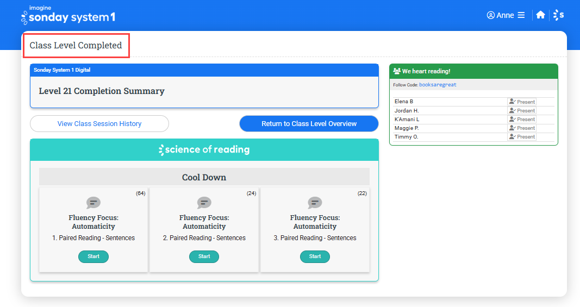Start 3. Paired Reading - Sentences activity

click(315, 256)
